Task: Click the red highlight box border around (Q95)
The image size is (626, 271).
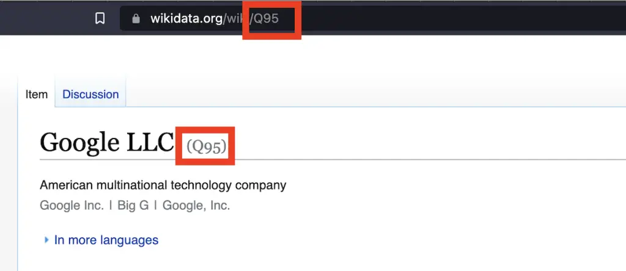Action: pyautogui.click(x=205, y=129)
